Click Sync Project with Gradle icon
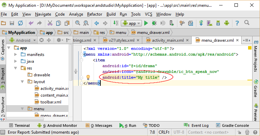 tap(201, 23)
